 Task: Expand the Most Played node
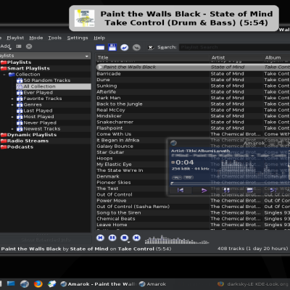(x=12, y=117)
